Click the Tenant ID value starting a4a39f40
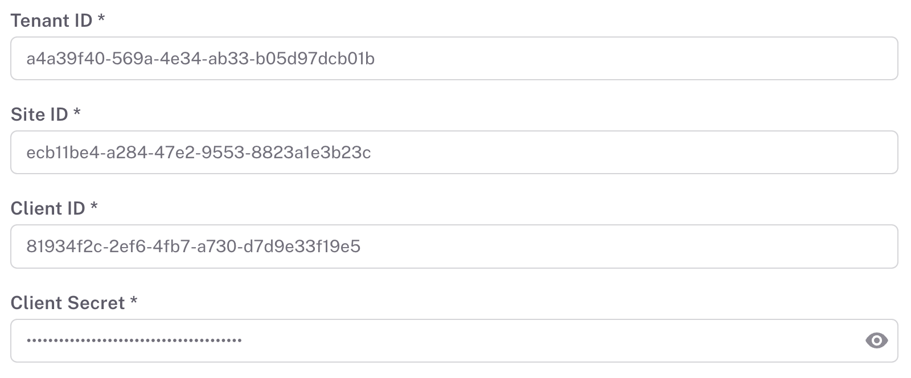The height and width of the screenshot is (378, 911). pos(200,59)
